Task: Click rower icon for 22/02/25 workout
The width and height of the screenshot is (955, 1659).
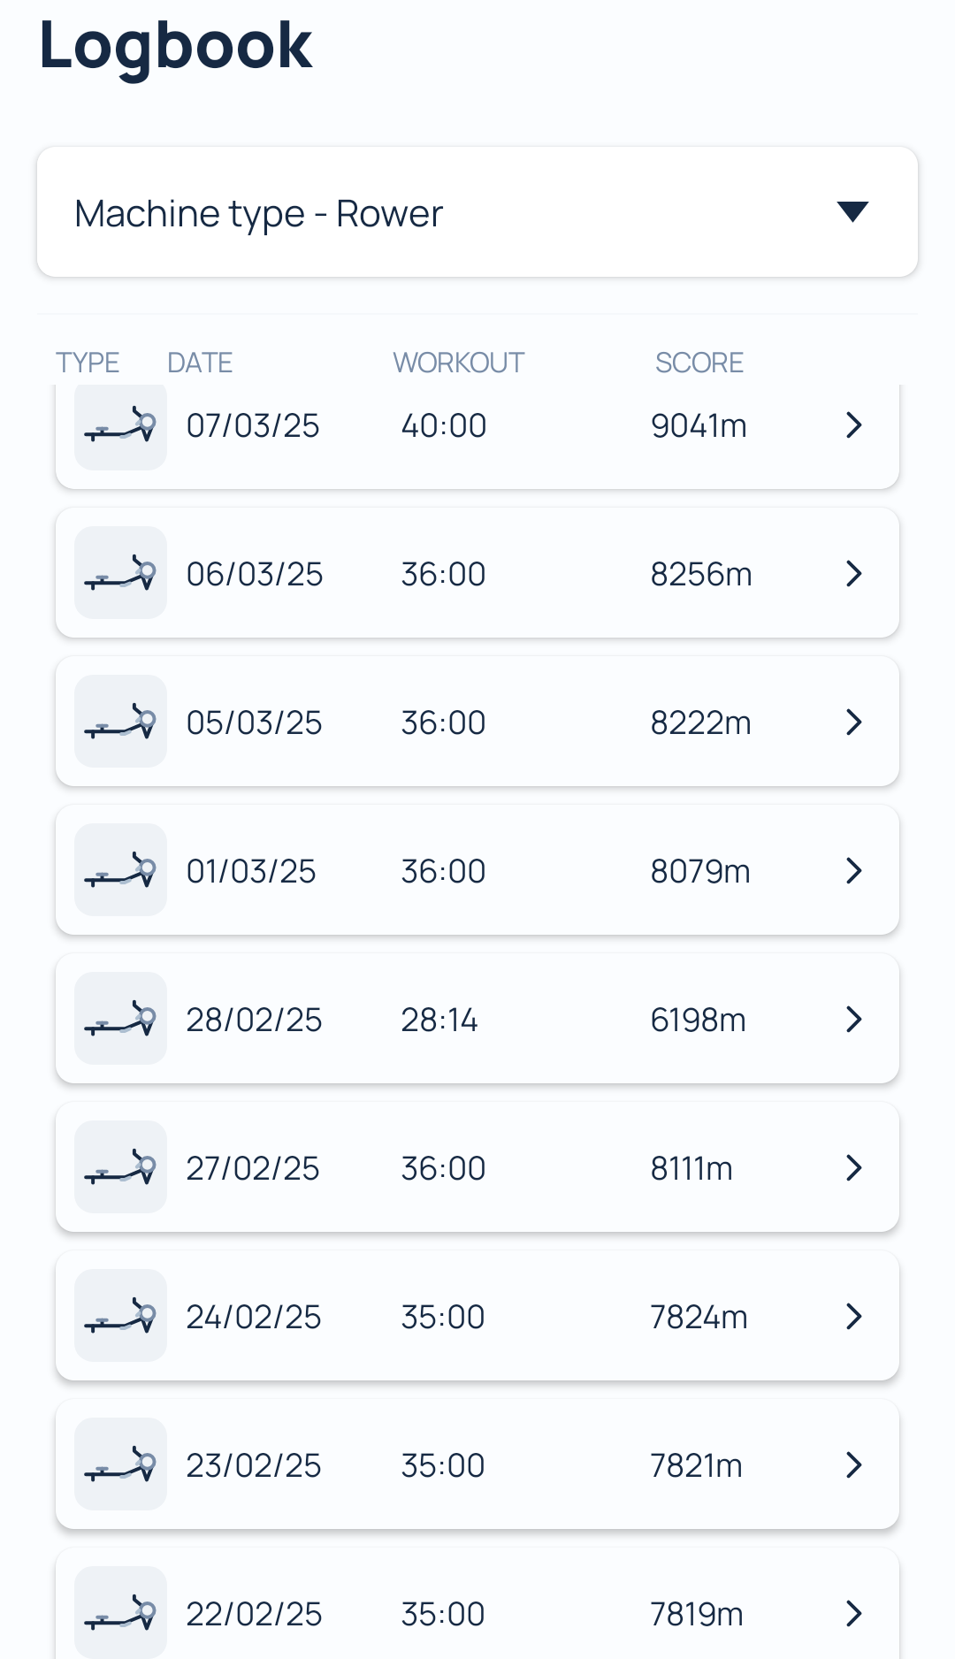Action: coord(120,1613)
